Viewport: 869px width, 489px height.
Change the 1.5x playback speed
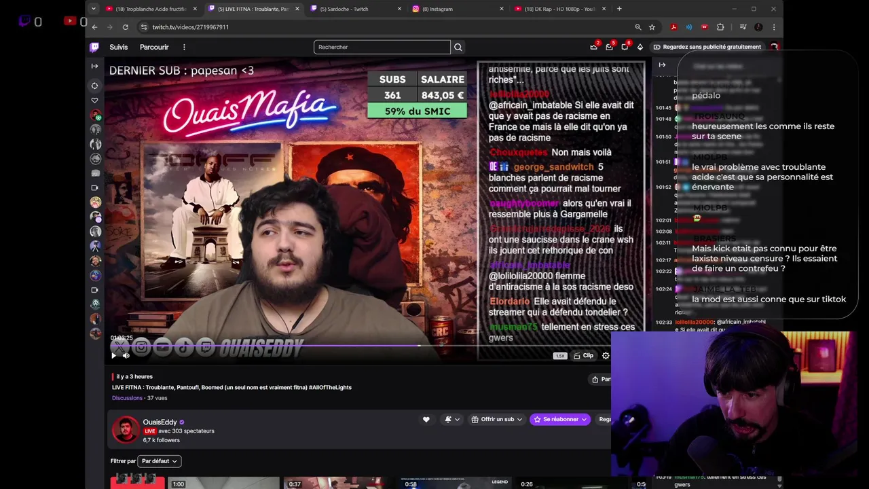560,356
